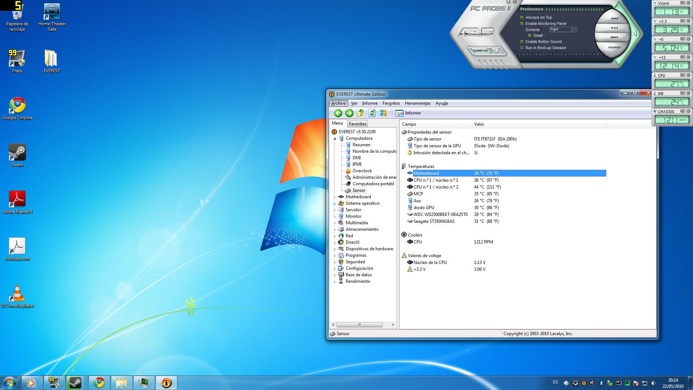Open the PCI section in PC Probe

click(614, 28)
